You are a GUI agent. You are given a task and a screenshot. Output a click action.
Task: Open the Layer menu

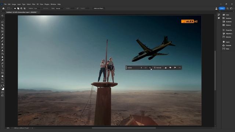(x=19, y=4)
